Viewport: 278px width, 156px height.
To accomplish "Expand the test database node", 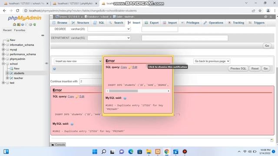I will click(x=3, y=83).
